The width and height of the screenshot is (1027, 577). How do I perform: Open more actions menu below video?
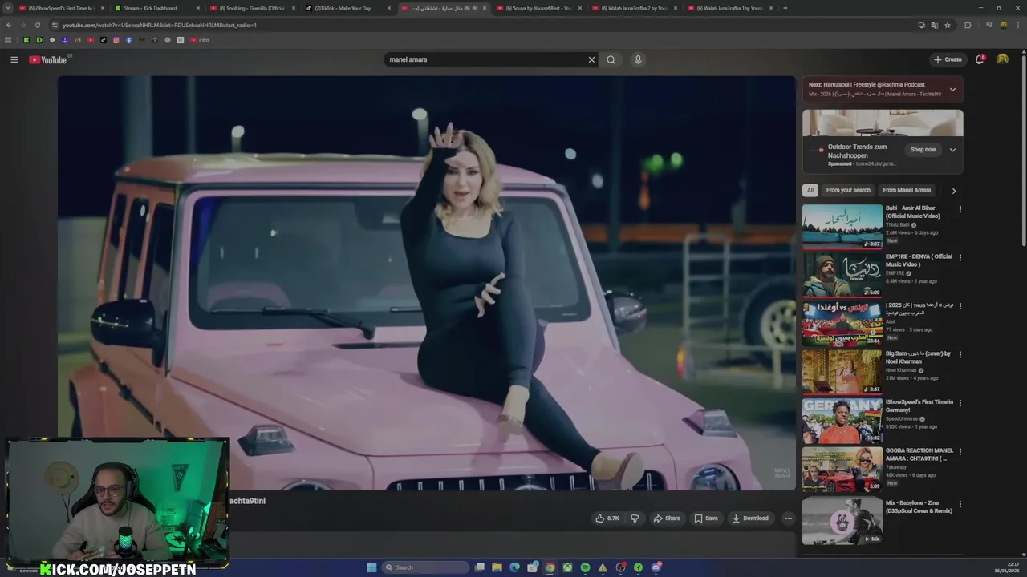788,518
